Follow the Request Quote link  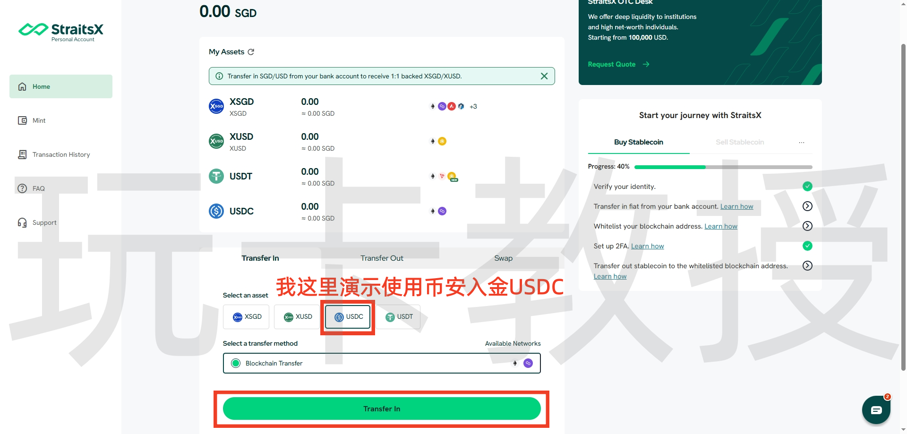[618, 64]
